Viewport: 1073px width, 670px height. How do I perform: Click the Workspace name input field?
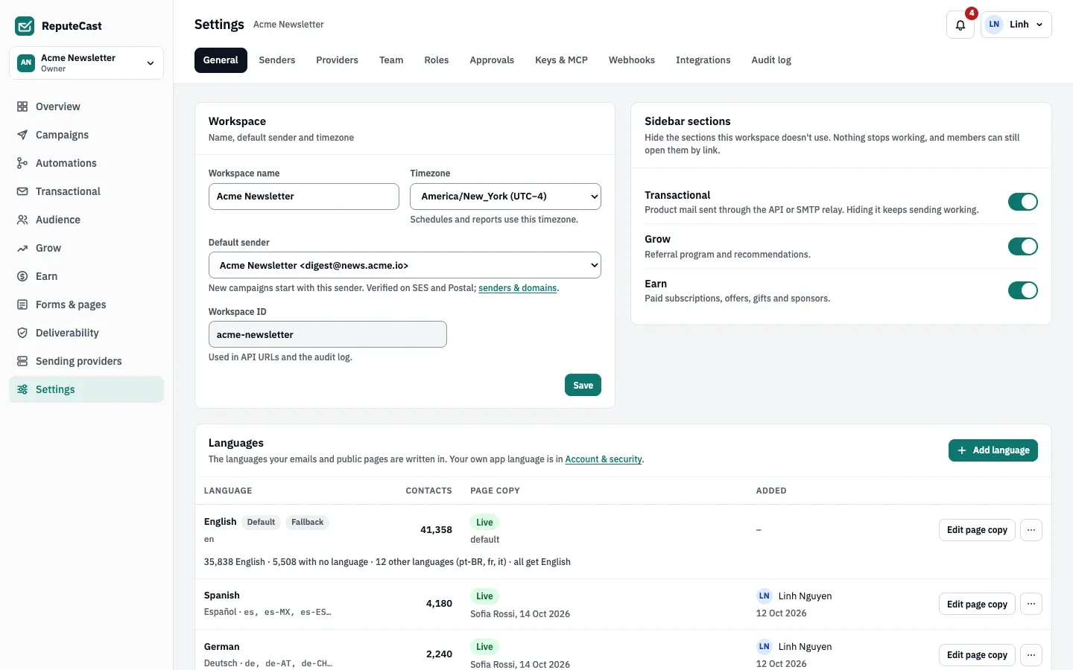coord(304,197)
